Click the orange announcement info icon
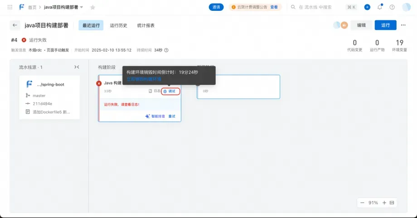Screen dimensions: 417x218 233,7
